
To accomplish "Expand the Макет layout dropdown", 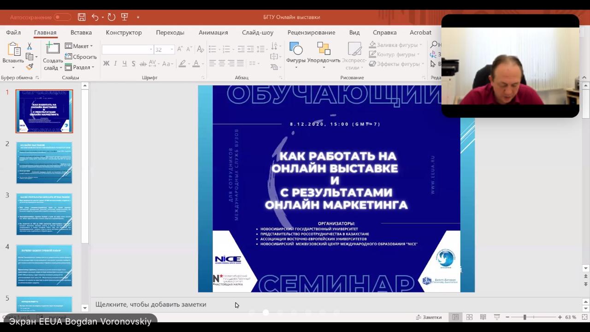I will 79,46.
